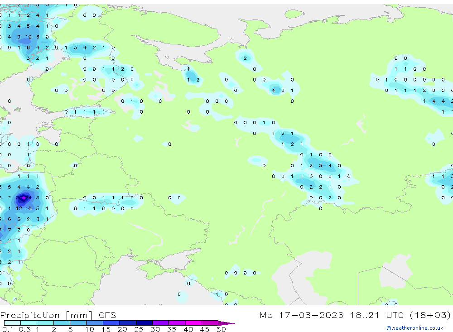The height and width of the screenshot is (332, 453).
Task: Click the '30' legend scale label
Action: (x=155, y=329)
